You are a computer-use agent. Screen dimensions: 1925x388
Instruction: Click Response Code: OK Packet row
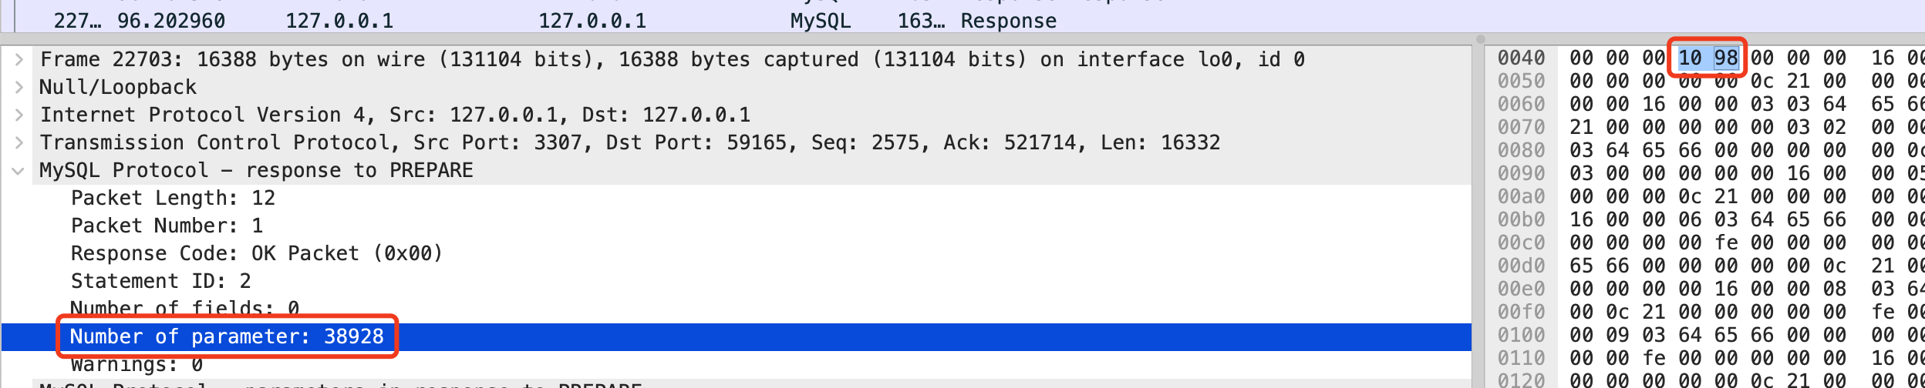(256, 253)
